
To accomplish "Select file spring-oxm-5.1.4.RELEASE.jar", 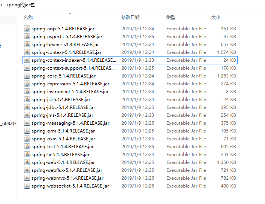I will [63, 139].
